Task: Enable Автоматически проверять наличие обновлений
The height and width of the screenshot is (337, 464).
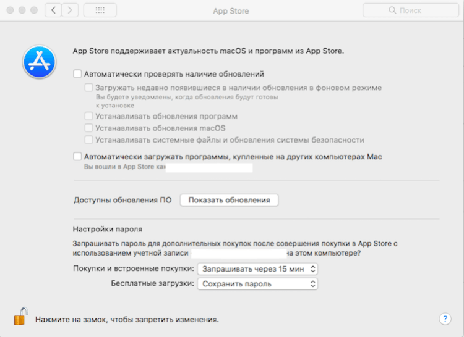Action: [77, 74]
